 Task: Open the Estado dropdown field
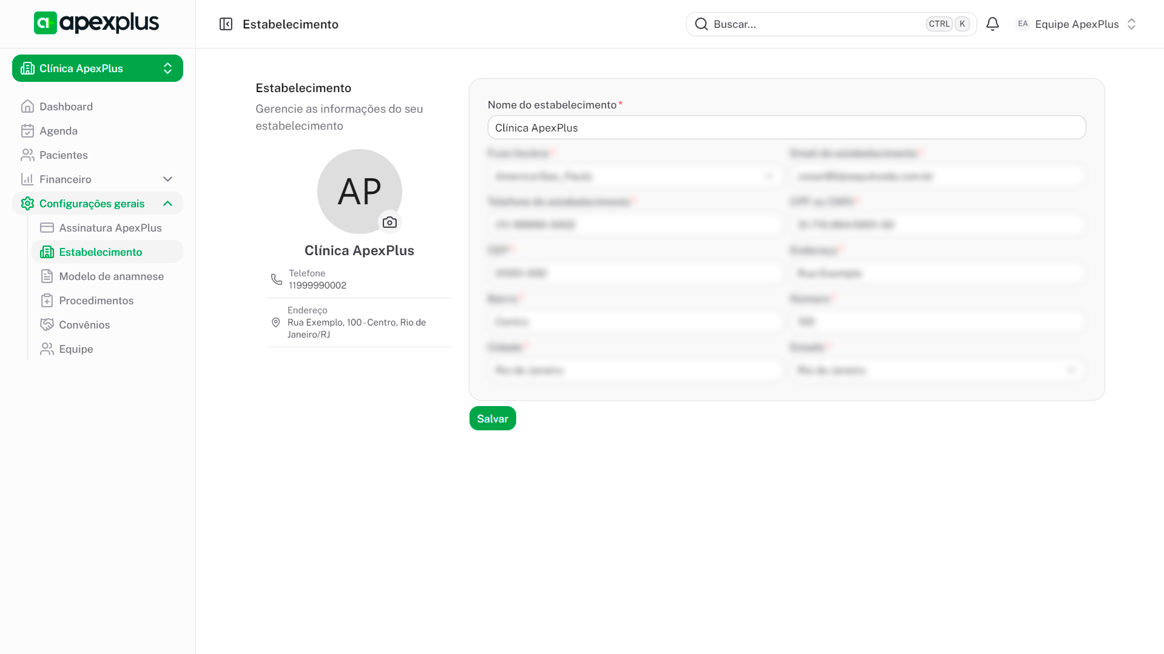937,370
